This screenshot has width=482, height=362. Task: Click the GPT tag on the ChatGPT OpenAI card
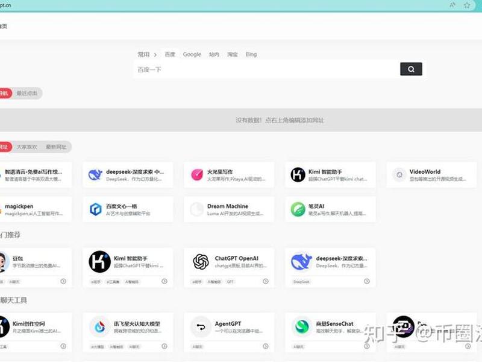tap(230, 282)
